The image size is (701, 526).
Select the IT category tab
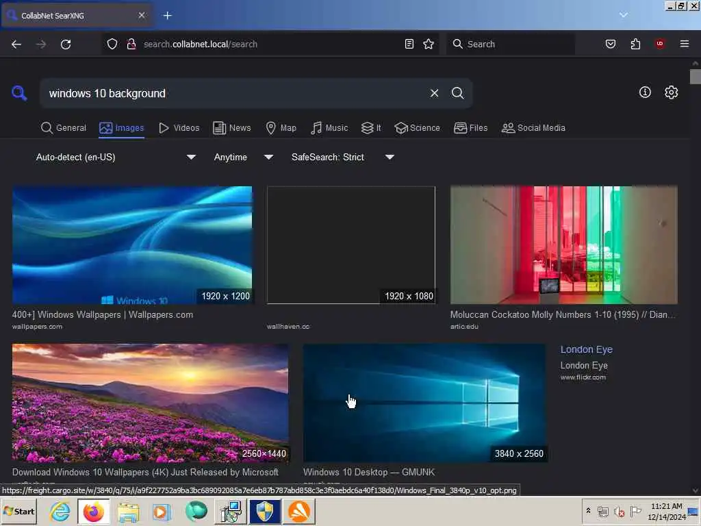click(371, 128)
